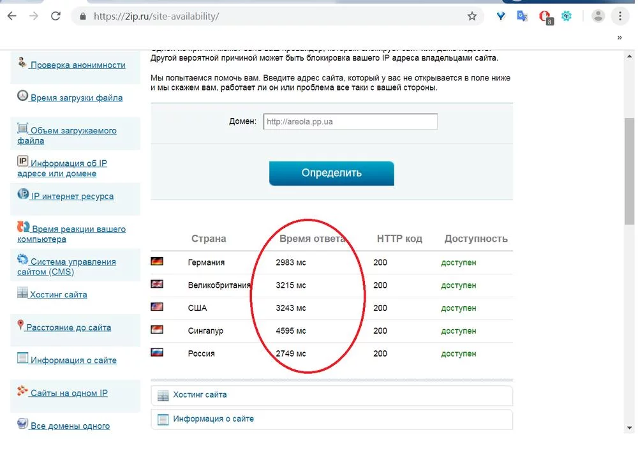Click the blue IP globe icon in sidebar
Image resolution: width=638 pixels, height=453 pixels.
23,194
